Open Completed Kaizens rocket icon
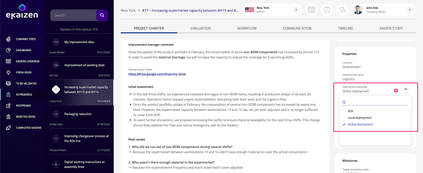This screenshot has height=173, width=423. pyautogui.click(x=8, y=128)
